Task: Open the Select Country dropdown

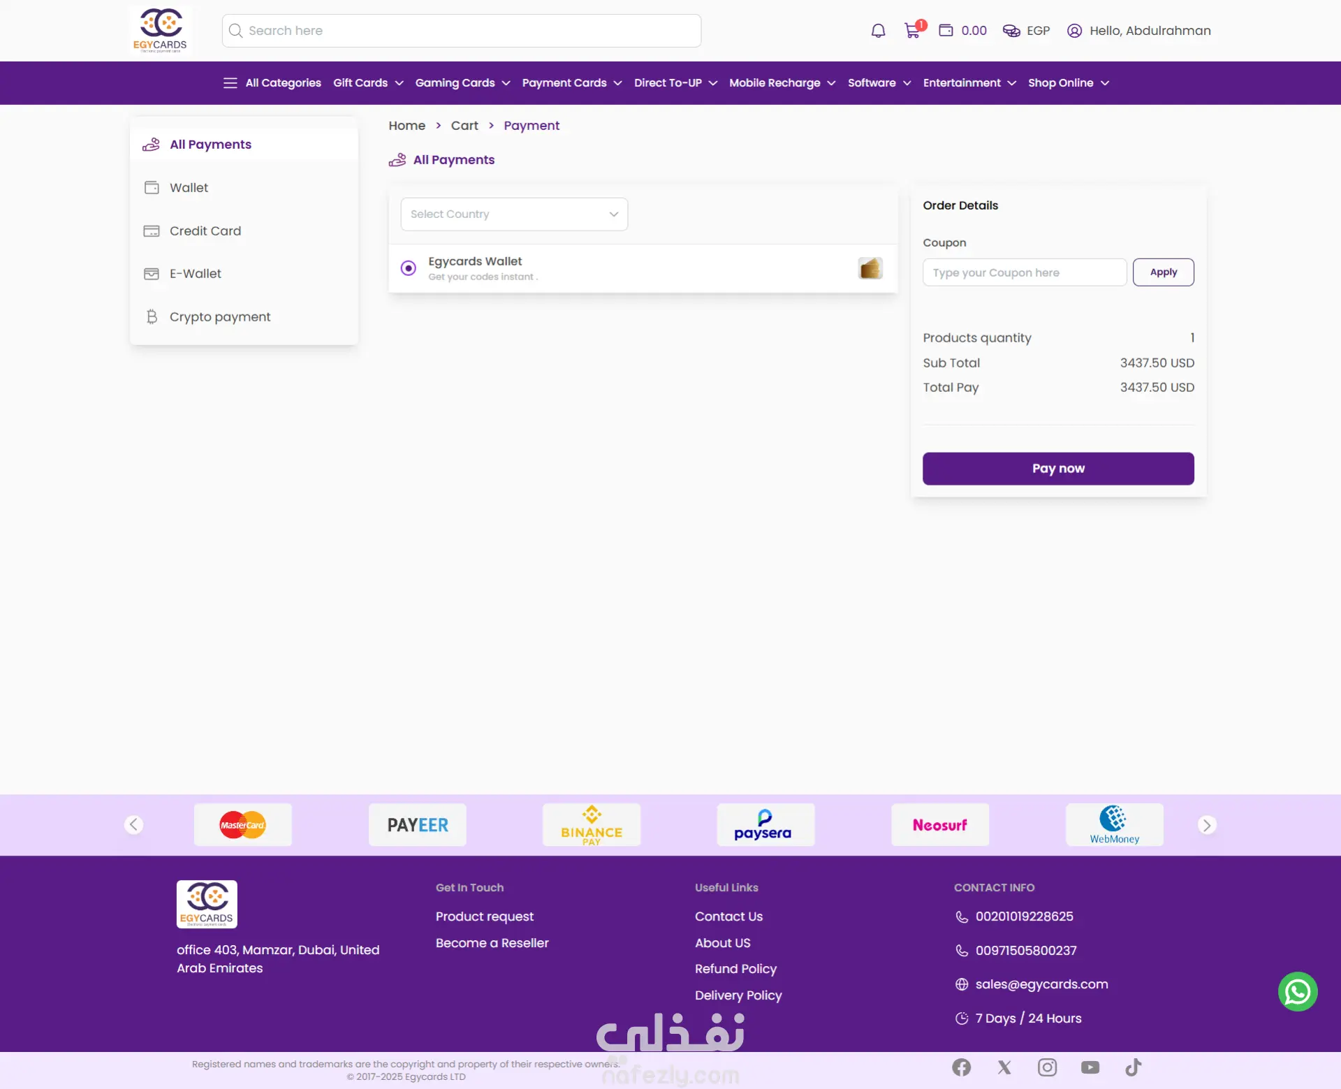Action: pyautogui.click(x=514, y=214)
